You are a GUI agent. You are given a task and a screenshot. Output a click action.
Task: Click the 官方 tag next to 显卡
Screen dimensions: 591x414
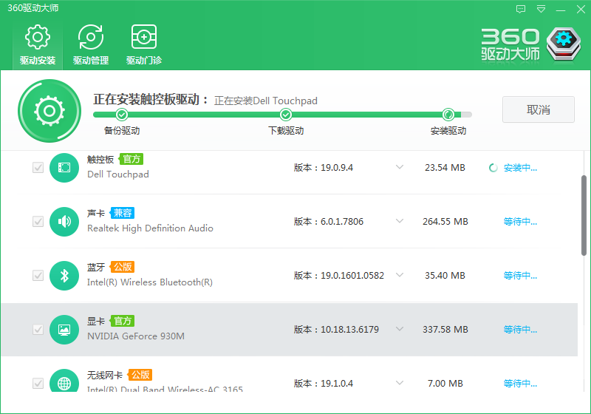(122, 321)
